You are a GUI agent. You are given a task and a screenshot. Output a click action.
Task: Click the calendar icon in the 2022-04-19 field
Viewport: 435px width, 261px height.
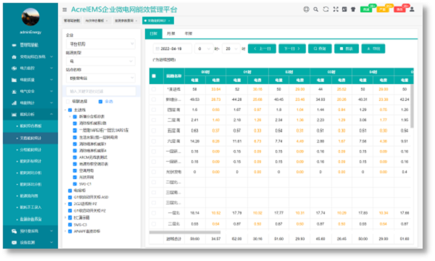click(x=157, y=49)
